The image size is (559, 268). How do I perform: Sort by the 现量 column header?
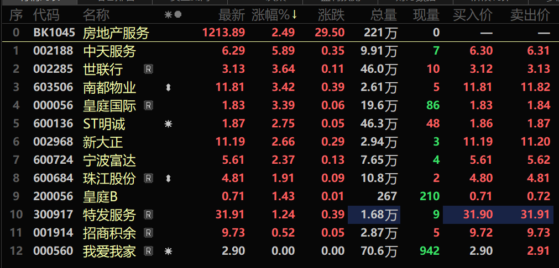426,15
